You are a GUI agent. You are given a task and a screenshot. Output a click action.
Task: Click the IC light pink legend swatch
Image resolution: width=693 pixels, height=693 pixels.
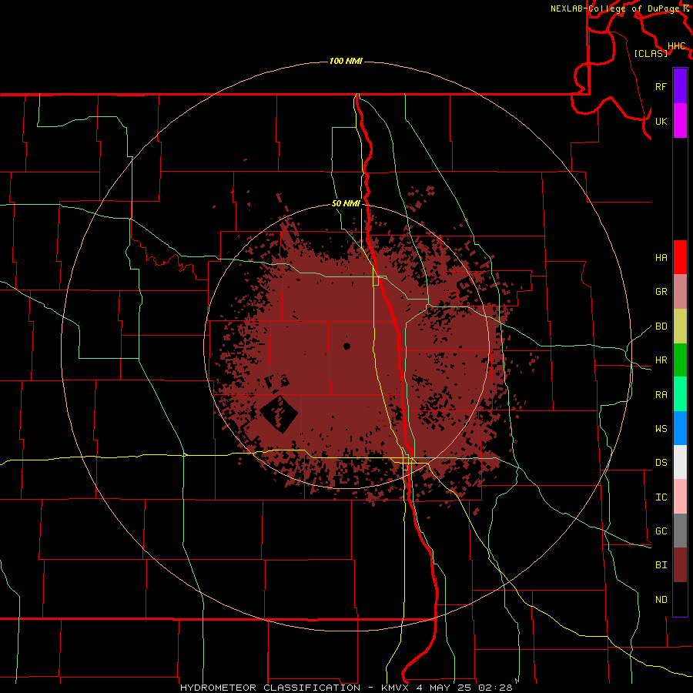[x=680, y=497]
